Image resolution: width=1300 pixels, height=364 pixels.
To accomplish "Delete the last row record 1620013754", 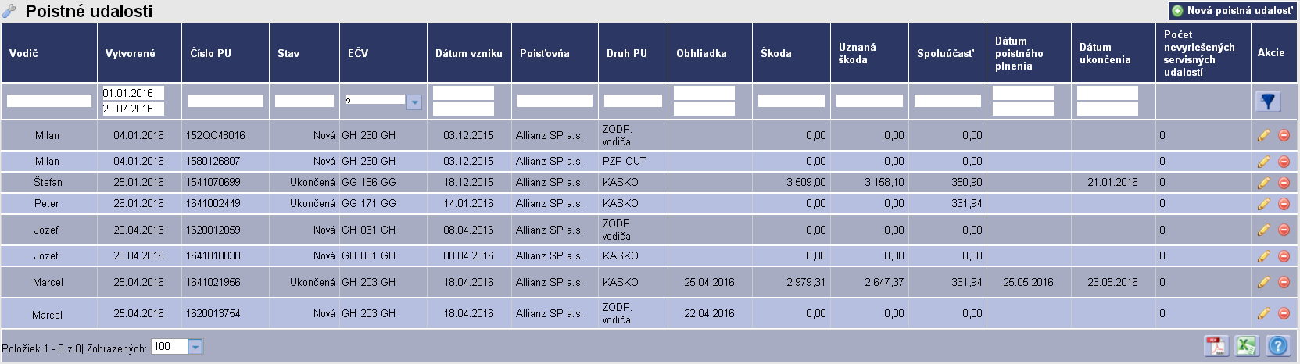I will coord(1284,314).
